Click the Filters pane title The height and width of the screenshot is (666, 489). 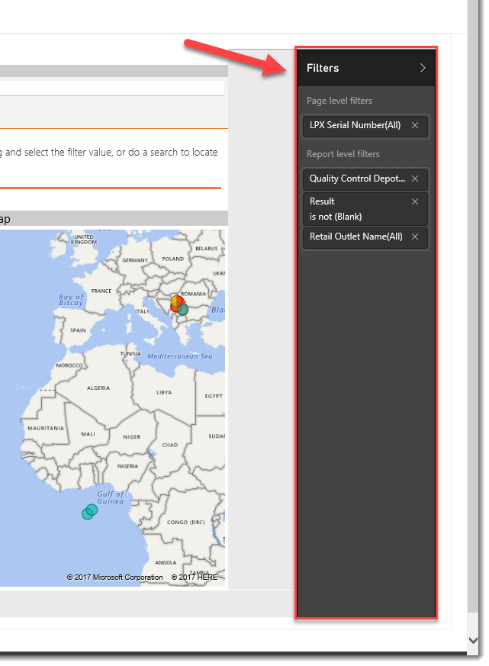pos(323,68)
